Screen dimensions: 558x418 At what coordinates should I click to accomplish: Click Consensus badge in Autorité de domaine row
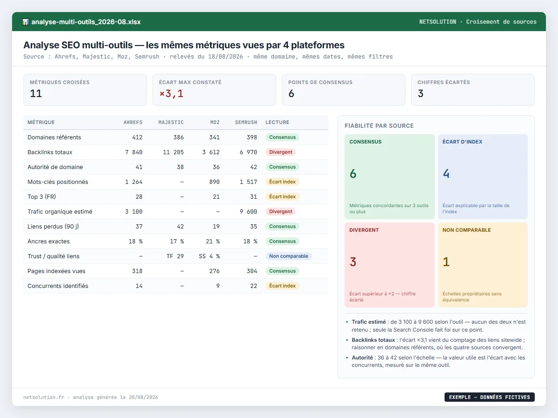[x=282, y=167]
